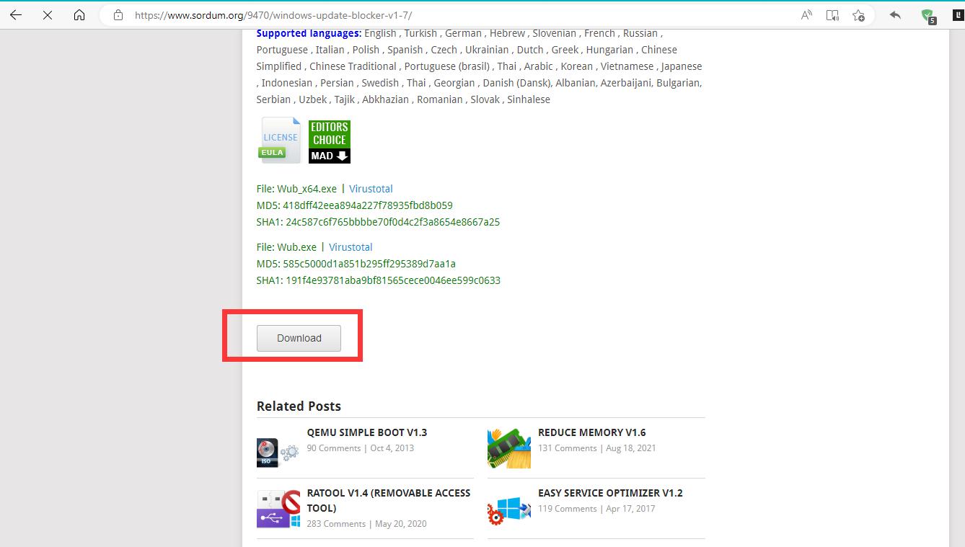Viewport: 965px width, 547px height.
Task: View the 119 Comments on Easy Service Optimizer
Action: click(x=568, y=509)
